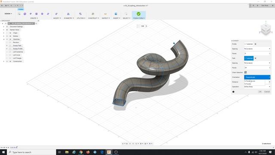Image resolution: width=275 pixels, height=155 pixels.
Task: Toggle visibility of the Sketches folder
Action: click(7, 39)
